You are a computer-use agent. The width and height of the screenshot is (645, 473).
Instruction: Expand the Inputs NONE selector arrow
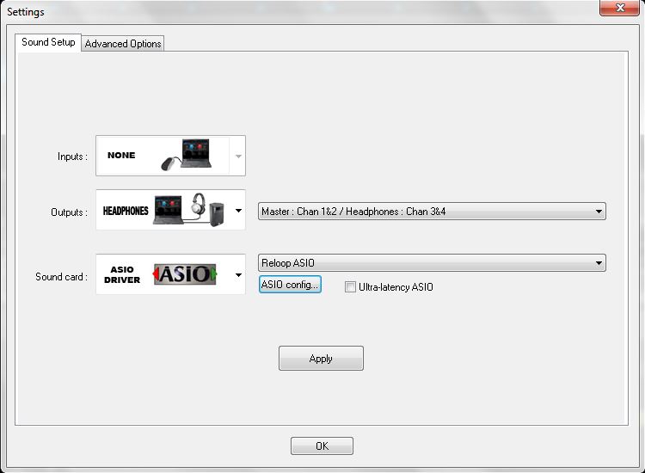(238, 156)
